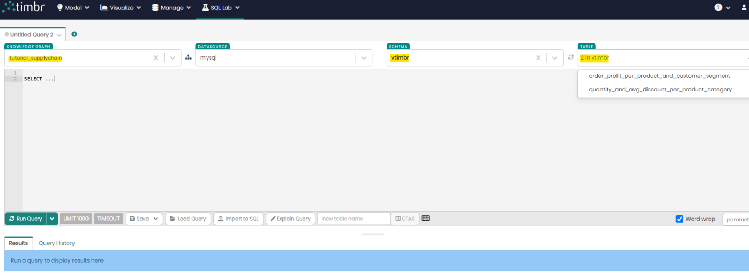Screen dimensions: 749x276
Task: Open the keyboard shortcuts icon
Action: [425, 218]
